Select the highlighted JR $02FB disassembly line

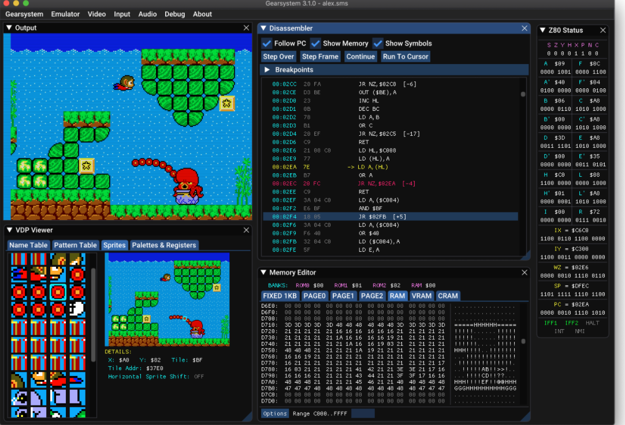(x=390, y=217)
